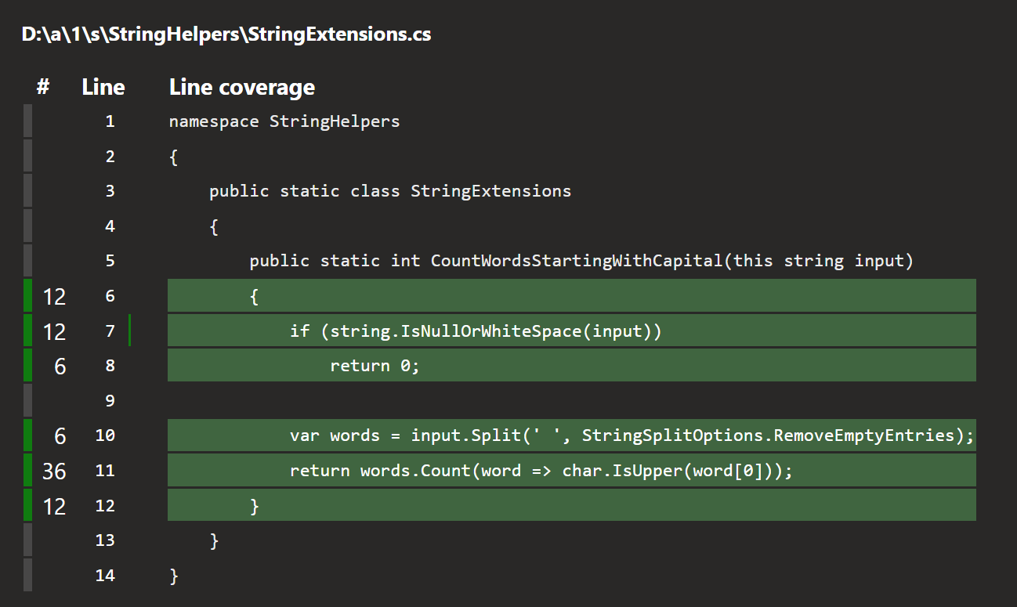Click the green coverage bar beside line 6
Screen dimensions: 1017x607
point(28,295)
